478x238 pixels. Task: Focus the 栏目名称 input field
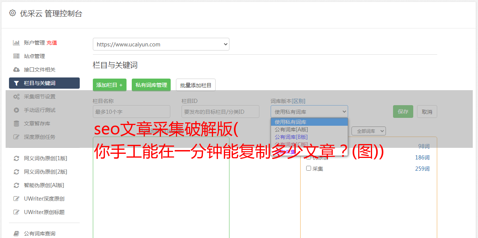[131, 112]
